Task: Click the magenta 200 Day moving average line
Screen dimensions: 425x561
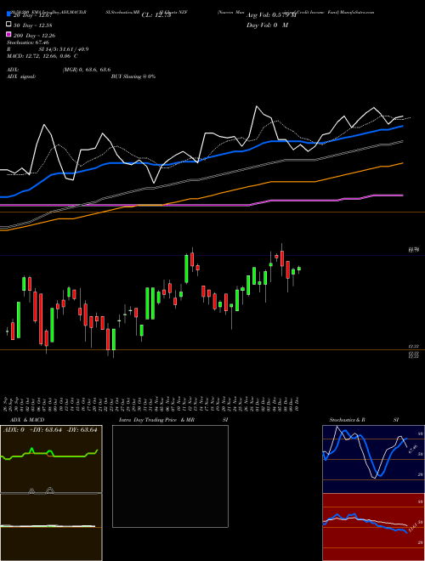Action: point(201,205)
